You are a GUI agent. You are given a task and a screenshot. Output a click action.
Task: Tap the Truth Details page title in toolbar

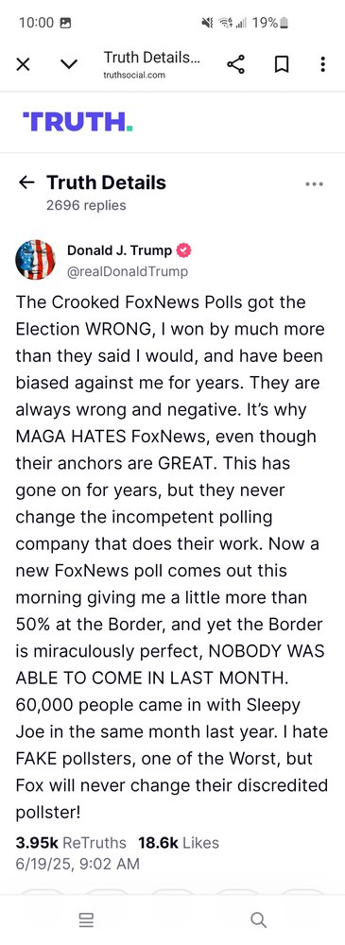point(151,58)
